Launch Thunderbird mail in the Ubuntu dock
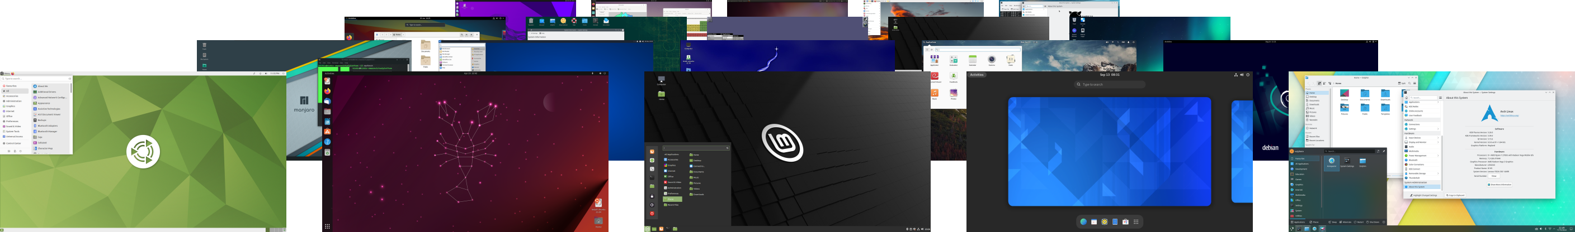 tap(327, 101)
